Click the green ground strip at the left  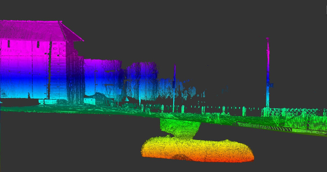coord(42,109)
